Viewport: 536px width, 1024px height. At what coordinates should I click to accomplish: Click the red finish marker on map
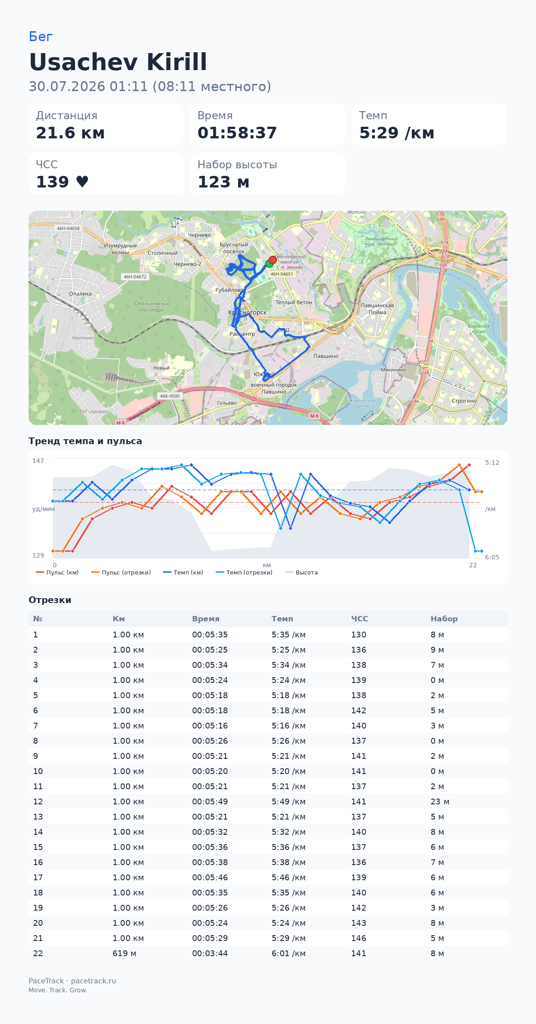(272, 260)
